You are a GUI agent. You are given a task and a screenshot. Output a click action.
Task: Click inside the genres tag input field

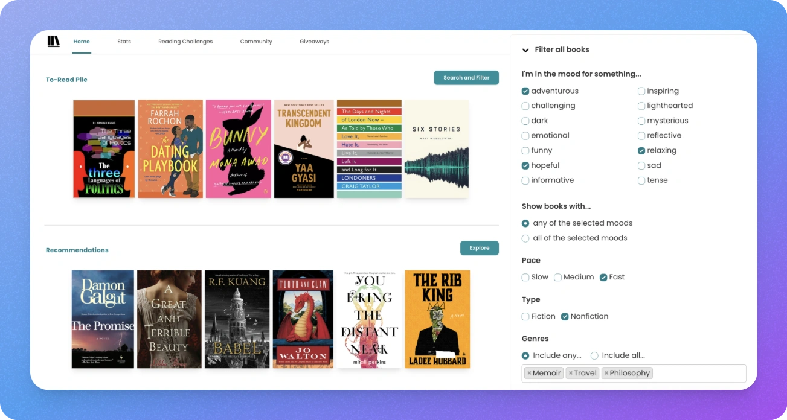click(x=699, y=374)
